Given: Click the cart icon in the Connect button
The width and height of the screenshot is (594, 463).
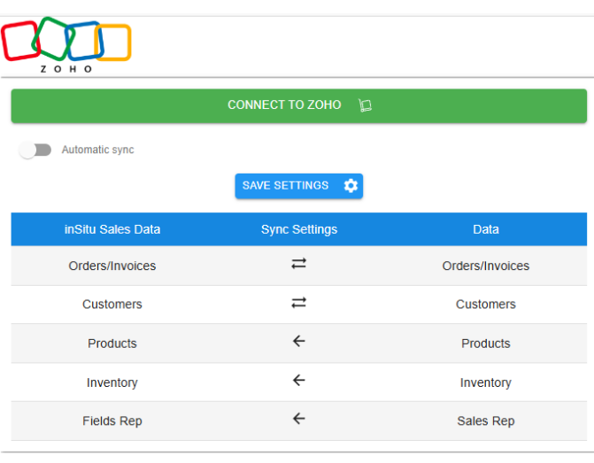Looking at the screenshot, I should pyautogui.click(x=366, y=105).
